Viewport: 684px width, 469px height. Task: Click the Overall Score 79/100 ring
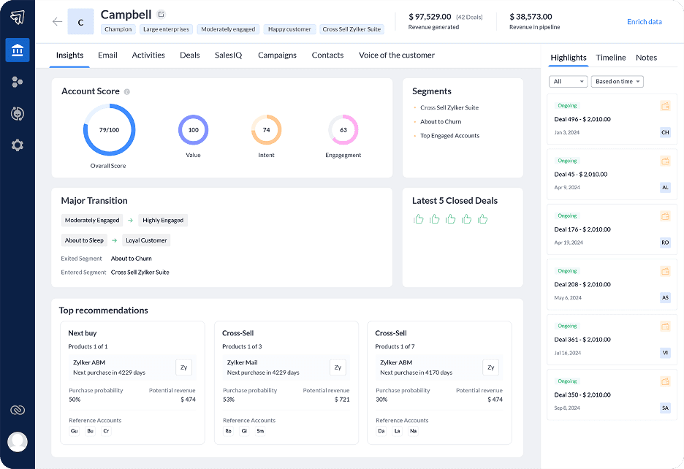point(109,130)
